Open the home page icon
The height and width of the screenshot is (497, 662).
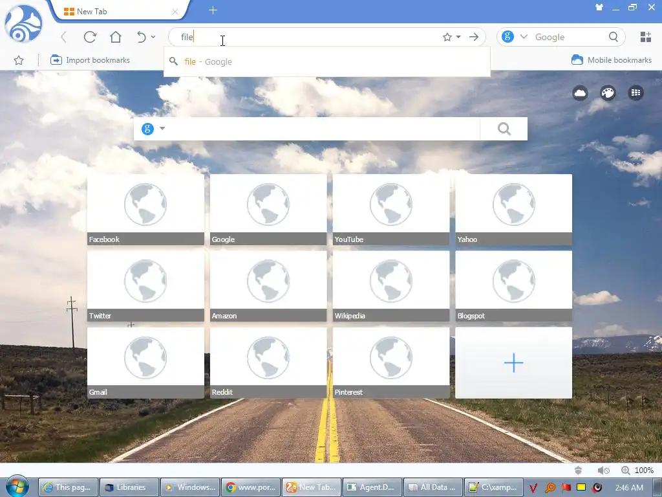coord(116,37)
